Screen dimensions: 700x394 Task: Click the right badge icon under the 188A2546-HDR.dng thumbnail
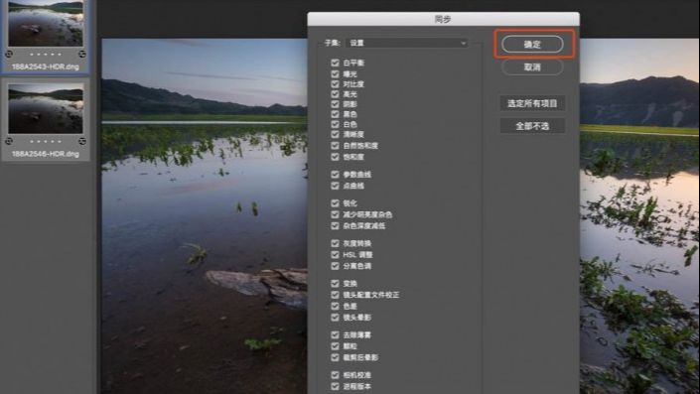[82, 141]
